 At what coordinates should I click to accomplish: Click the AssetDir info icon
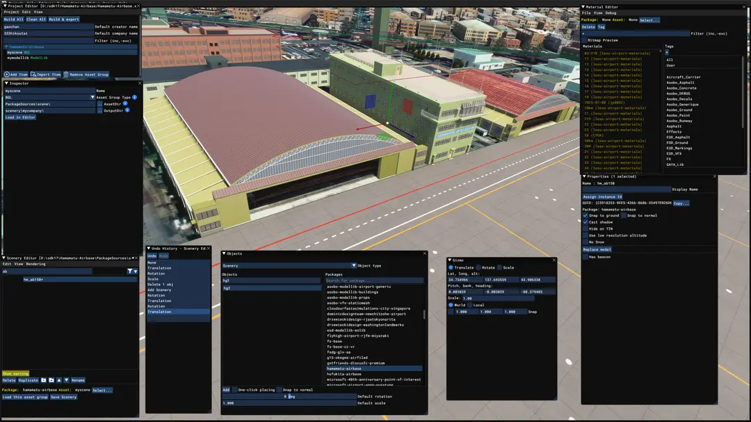point(125,103)
